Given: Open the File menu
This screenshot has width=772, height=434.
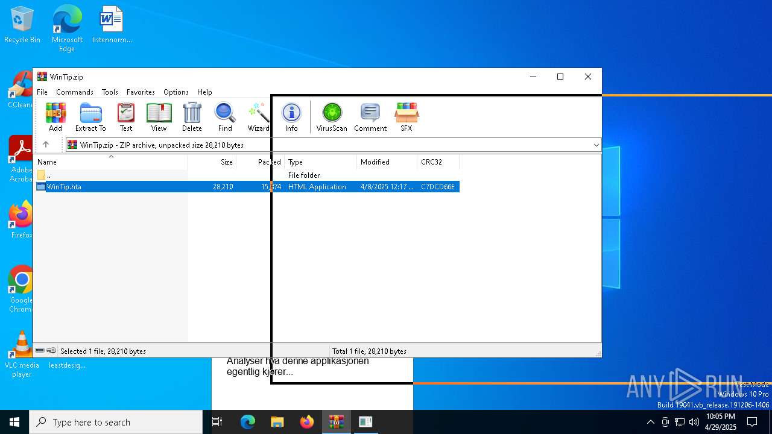Looking at the screenshot, I should [42, 92].
